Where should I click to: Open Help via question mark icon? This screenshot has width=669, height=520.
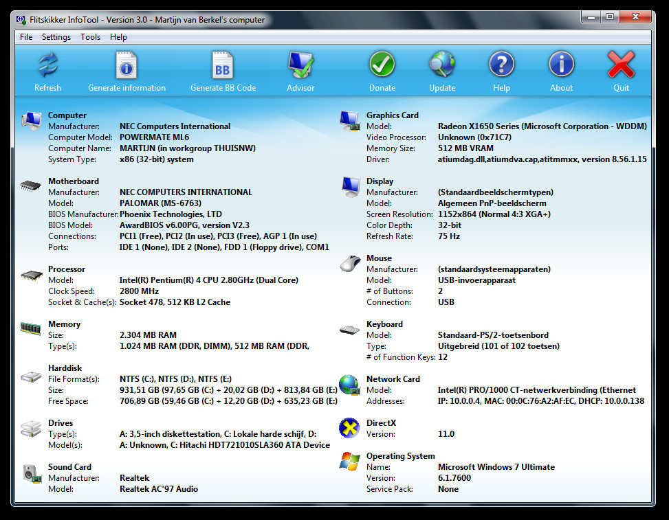click(x=502, y=65)
